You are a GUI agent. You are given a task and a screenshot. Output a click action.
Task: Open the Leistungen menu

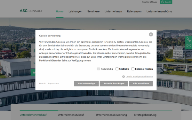[76, 12]
